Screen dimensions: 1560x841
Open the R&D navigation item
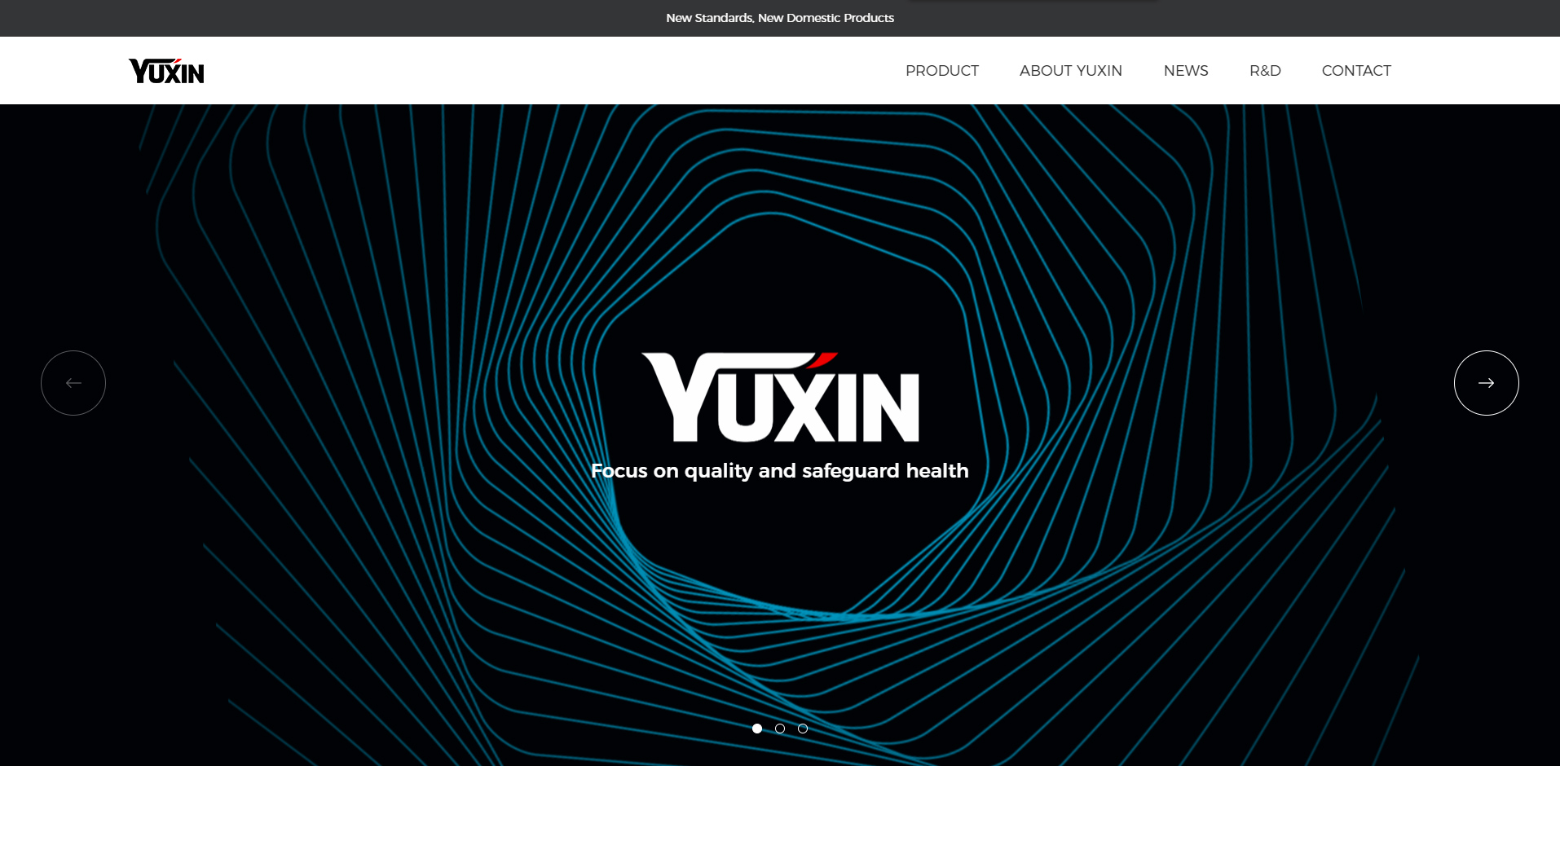coord(1265,71)
